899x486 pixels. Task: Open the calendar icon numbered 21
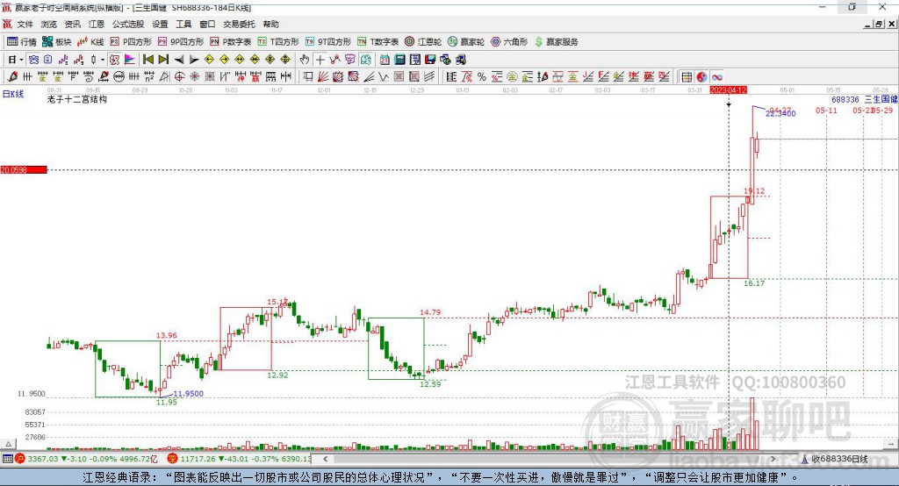pyautogui.click(x=385, y=60)
